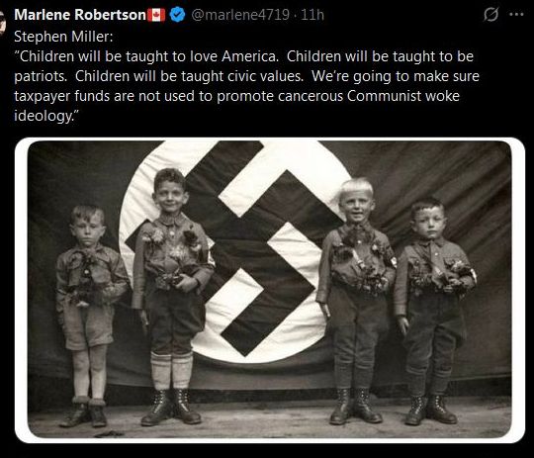
Task: Click the blond boy in the photo
Action: tap(356, 300)
